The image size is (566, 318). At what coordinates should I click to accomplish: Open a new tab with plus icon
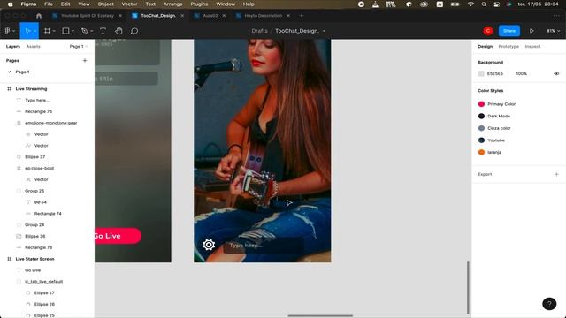pos(302,16)
